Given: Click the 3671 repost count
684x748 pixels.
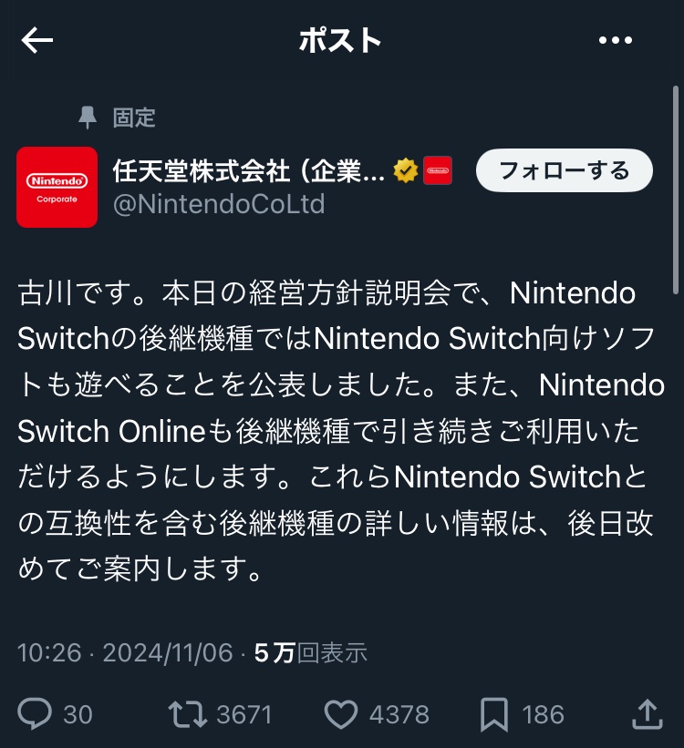Looking at the screenshot, I should pyautogui.click(x=244, y=714).
